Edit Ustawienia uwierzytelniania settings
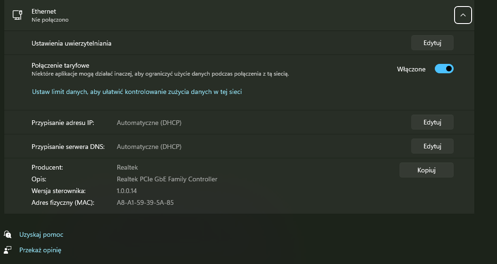The image size is (497, 264). (432, 43)
